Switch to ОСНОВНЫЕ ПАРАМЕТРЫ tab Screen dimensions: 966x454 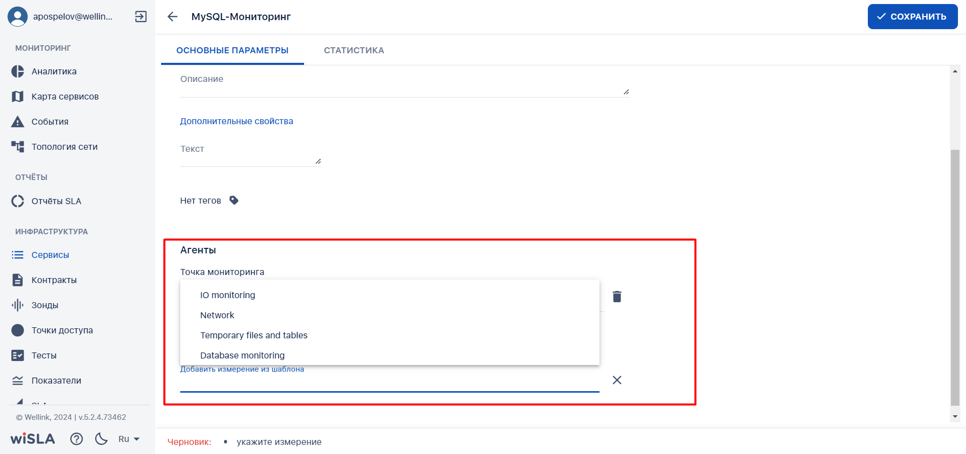(233, 50)
